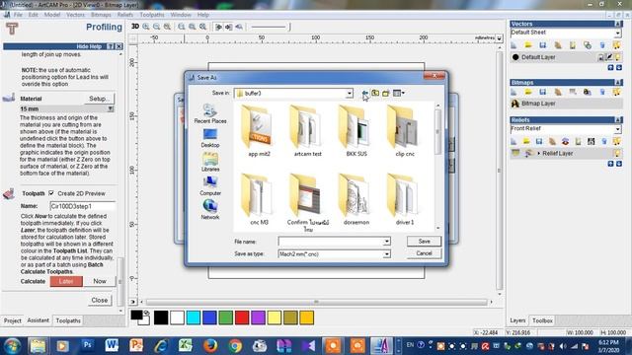The image size is (632, 355).
Task: Toggle Default Layer visibility bulb
Action: click(x=618, y=57)
